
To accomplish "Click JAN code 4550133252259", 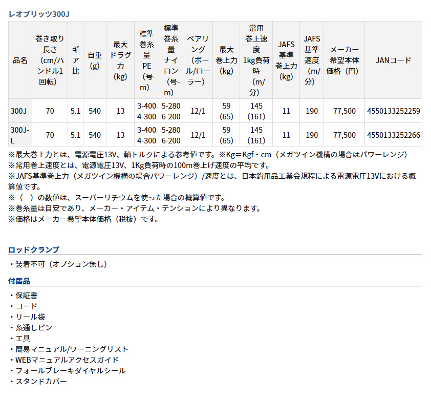I will click(x=393, y=111).
